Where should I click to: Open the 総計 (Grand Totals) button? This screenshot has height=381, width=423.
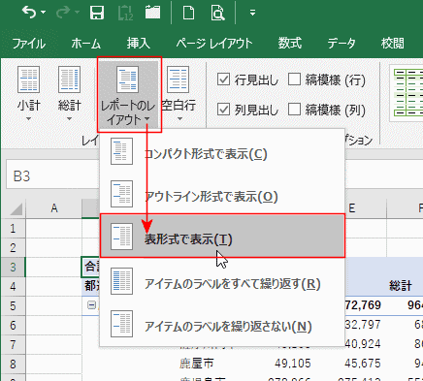click(69, 93)
